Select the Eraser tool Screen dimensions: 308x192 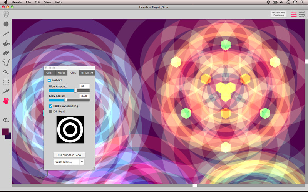point(6,53)
